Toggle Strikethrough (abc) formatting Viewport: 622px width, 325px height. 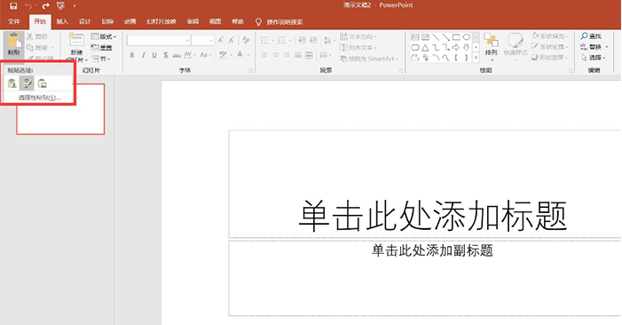[x=177, y=55]
